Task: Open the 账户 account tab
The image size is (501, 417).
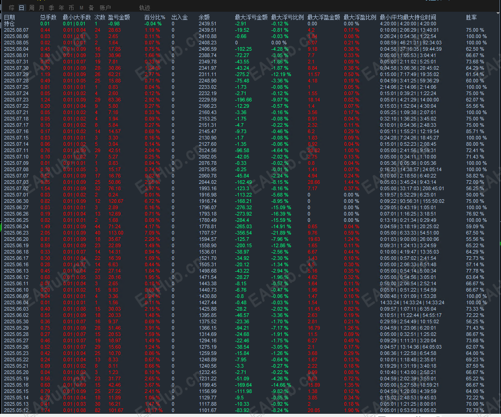Action: click(105, 8)
